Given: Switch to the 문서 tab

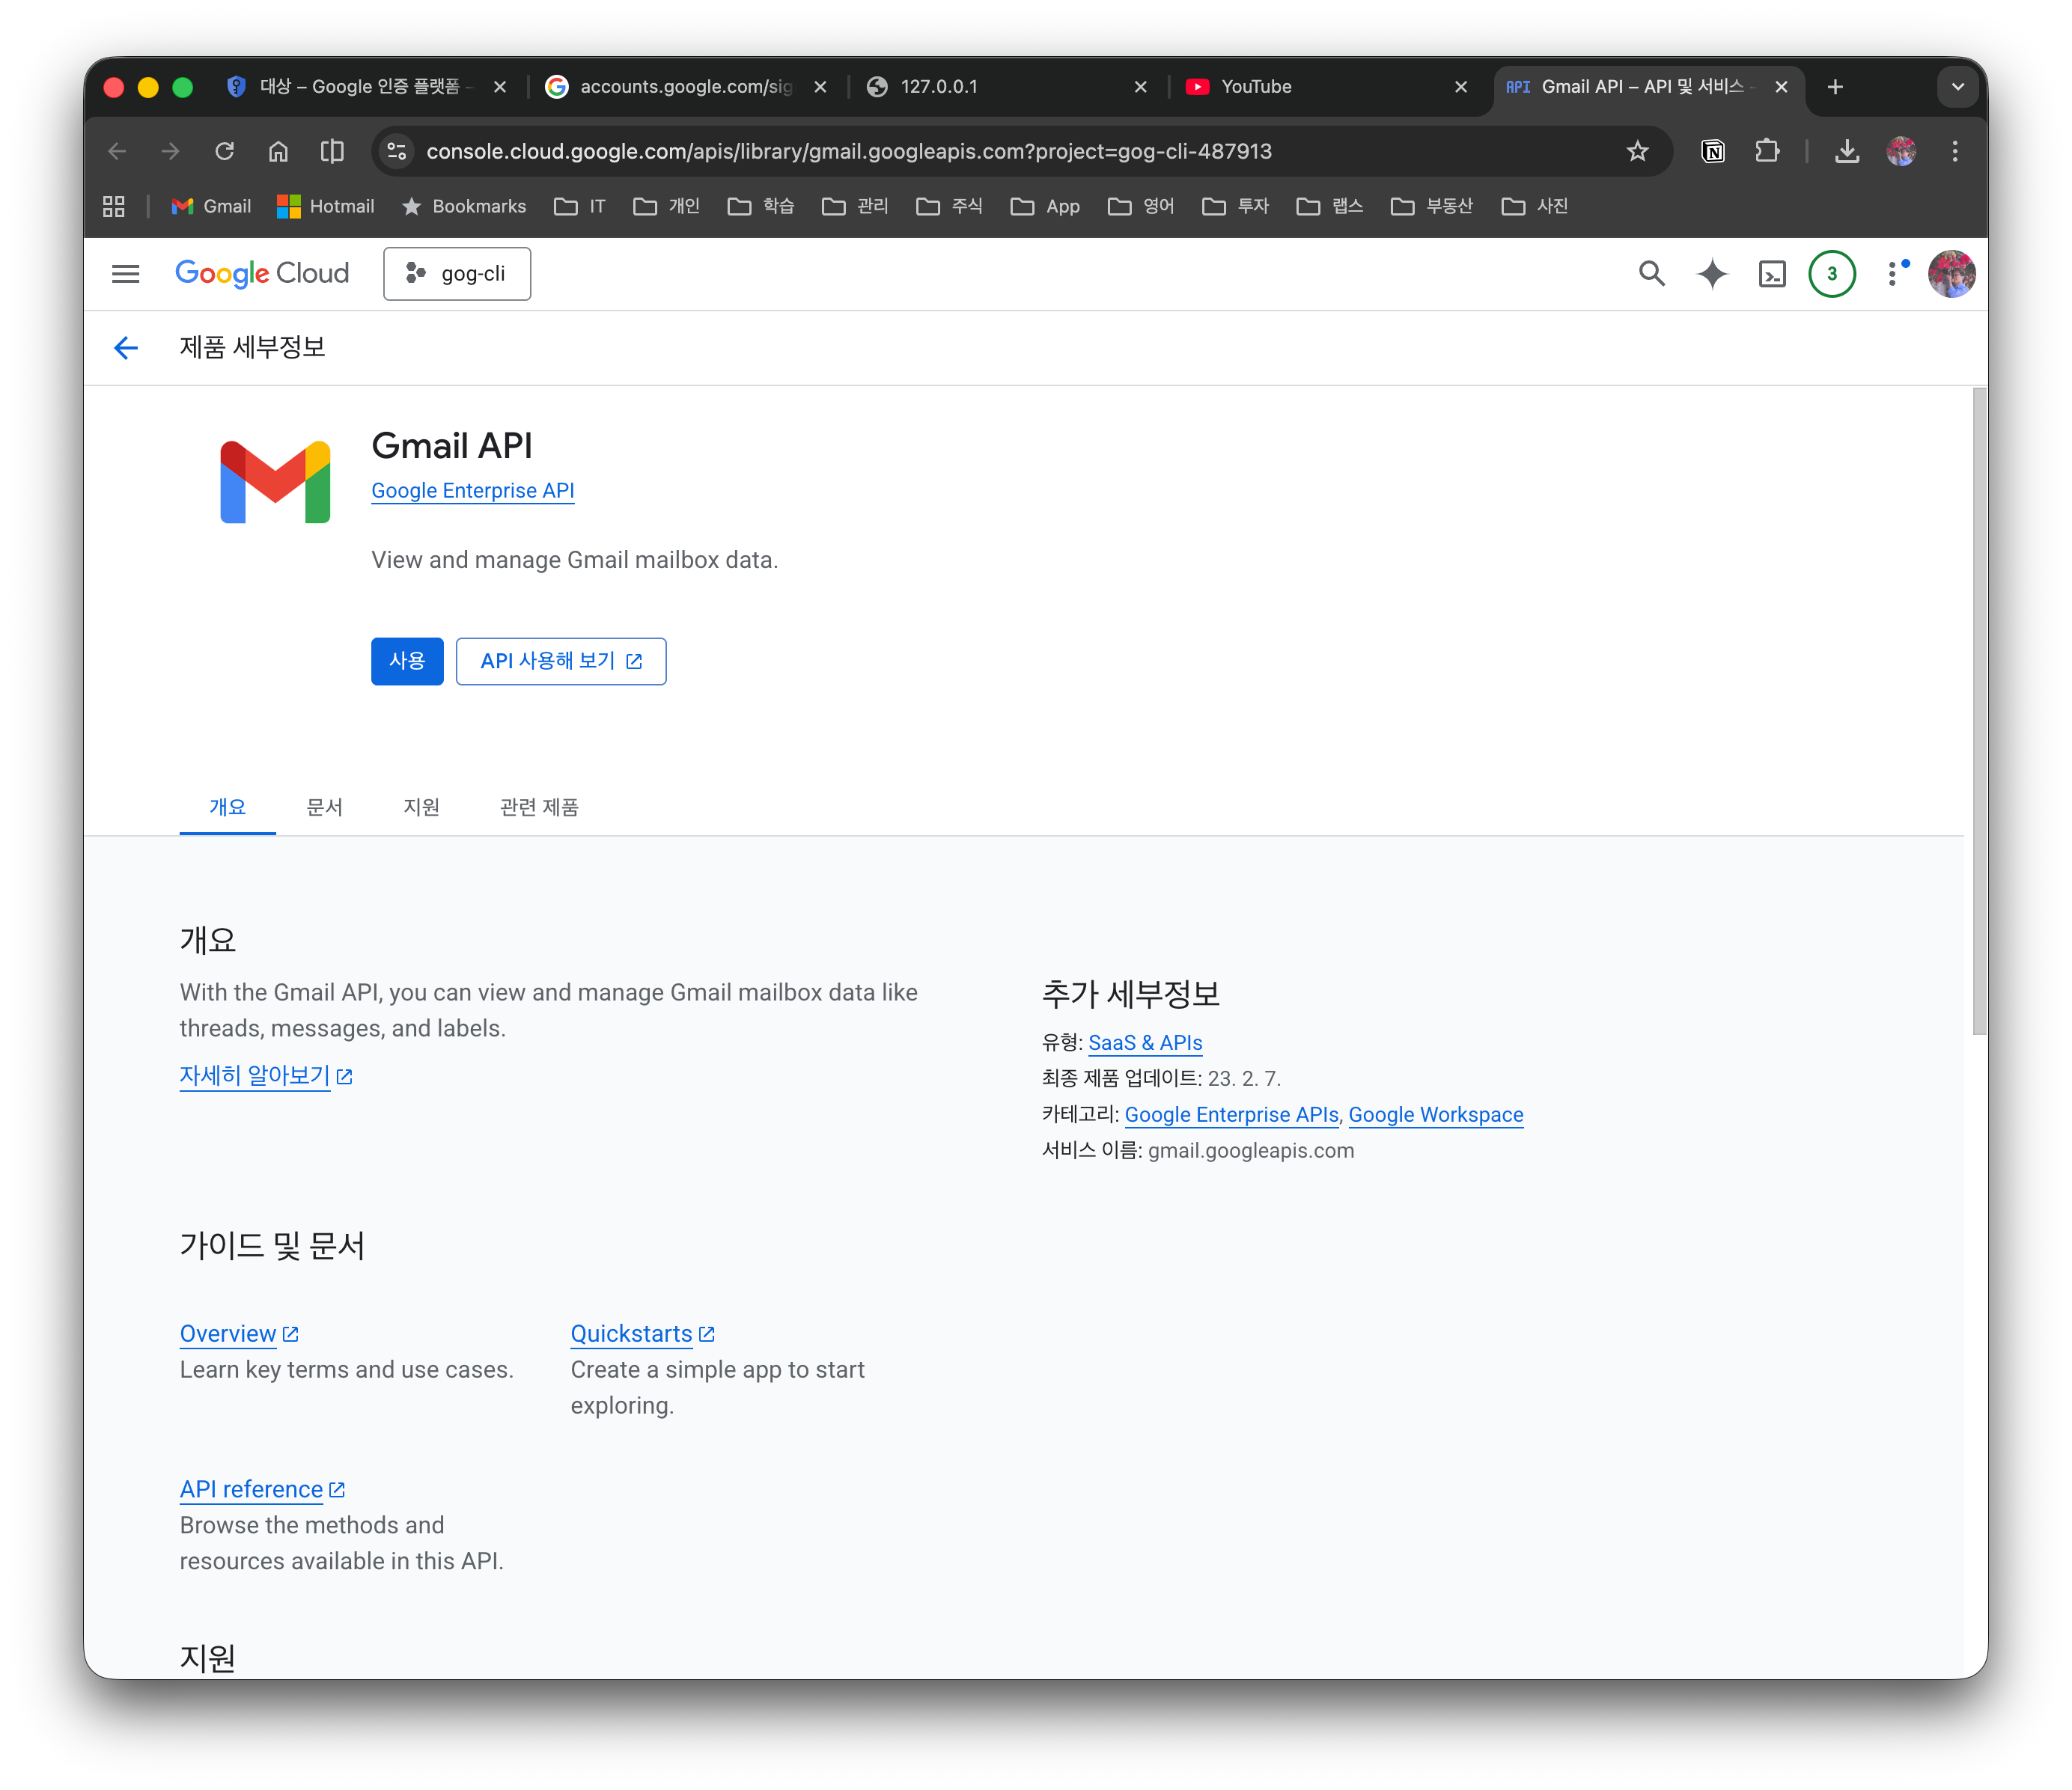Looking at the screenshot, I should (324, 807).
